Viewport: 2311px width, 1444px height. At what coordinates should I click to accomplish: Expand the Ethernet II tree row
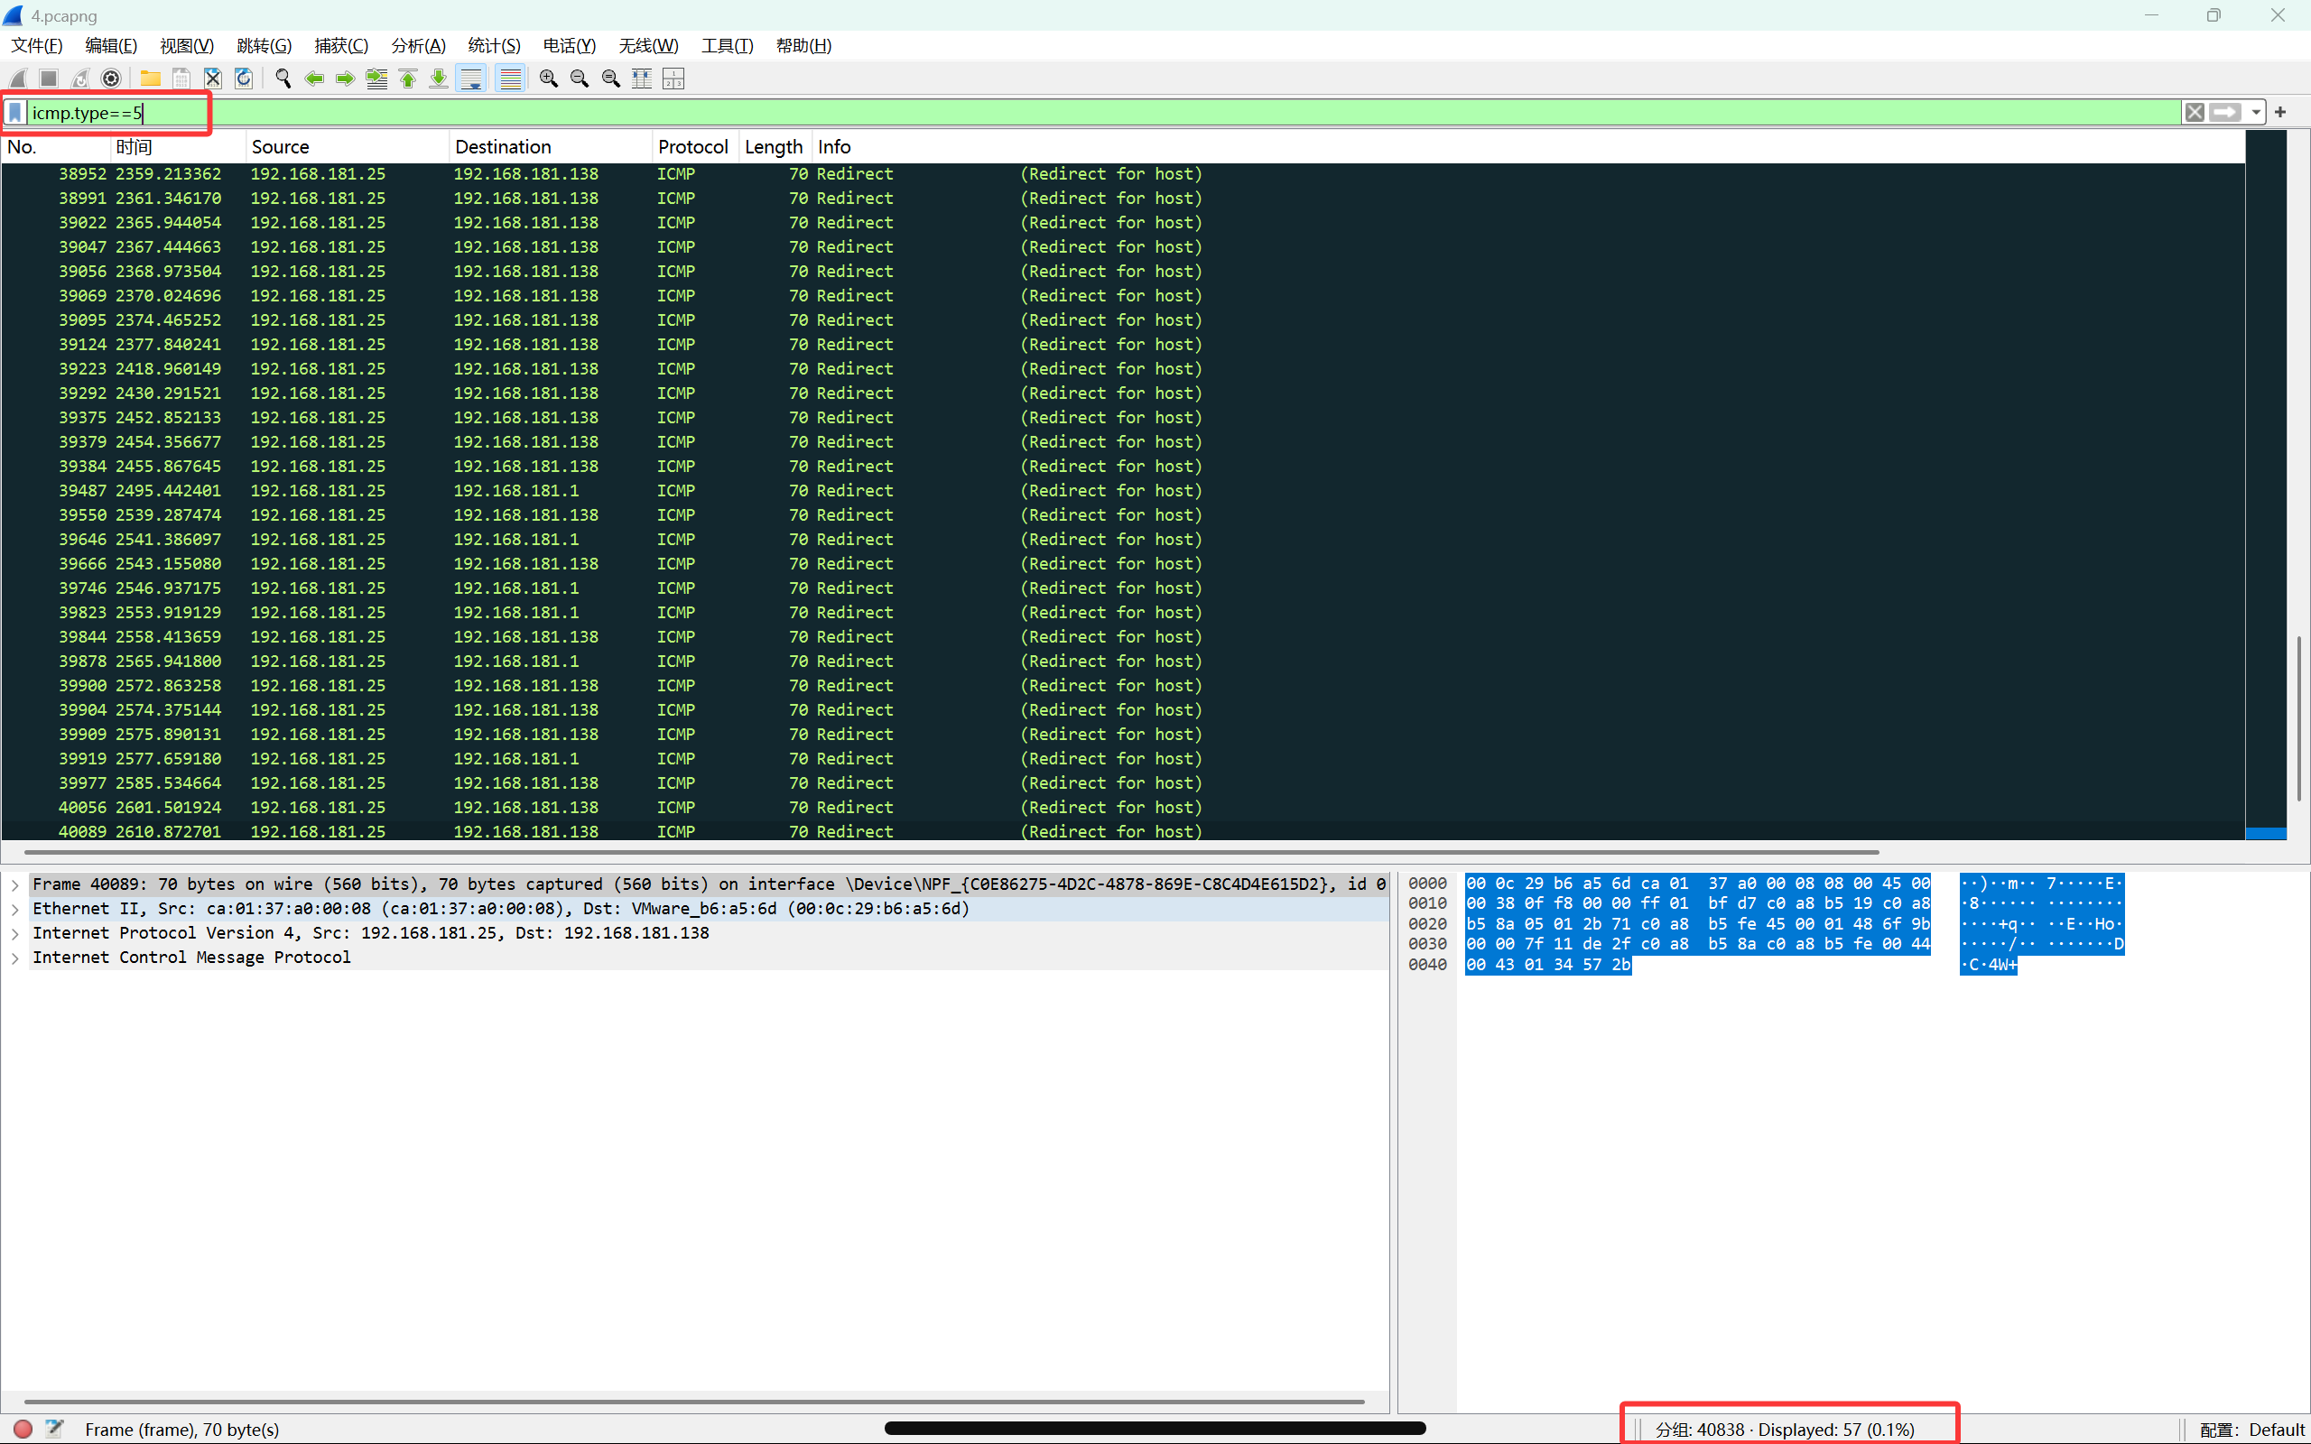pos(15,908)
